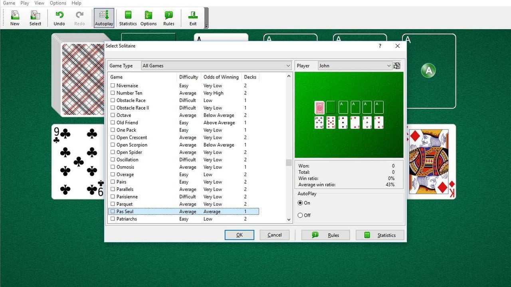Sort by Decks column header

(250, 77)
